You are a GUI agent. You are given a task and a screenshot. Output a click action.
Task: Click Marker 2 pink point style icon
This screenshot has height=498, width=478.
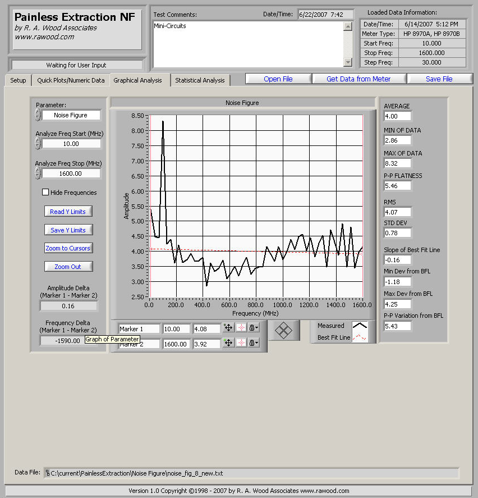pyautogui.click(x=241, y=343)
